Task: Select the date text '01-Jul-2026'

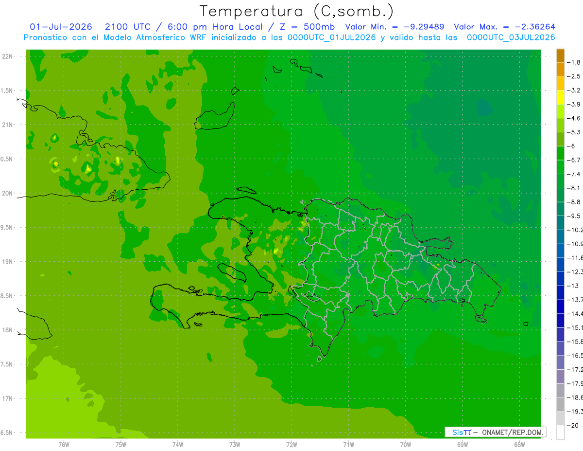Action: [62, 27]
